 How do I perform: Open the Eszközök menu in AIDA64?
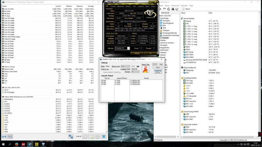click(x=184, y=6)
